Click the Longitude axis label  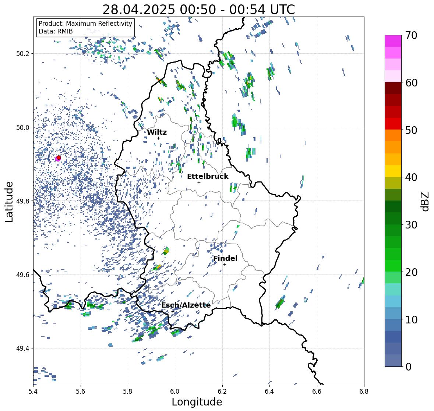coord(197,402)
